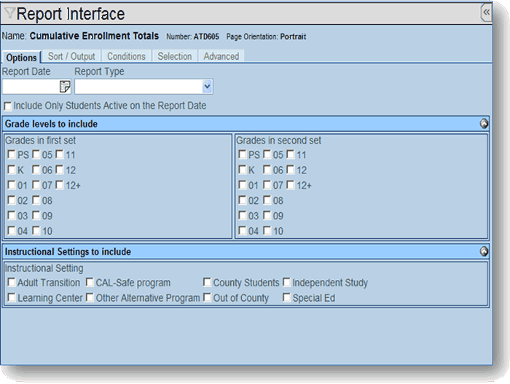Enable Include Only Students Active on Report Date
The image size is (510, 384).
tap(8, 106)
